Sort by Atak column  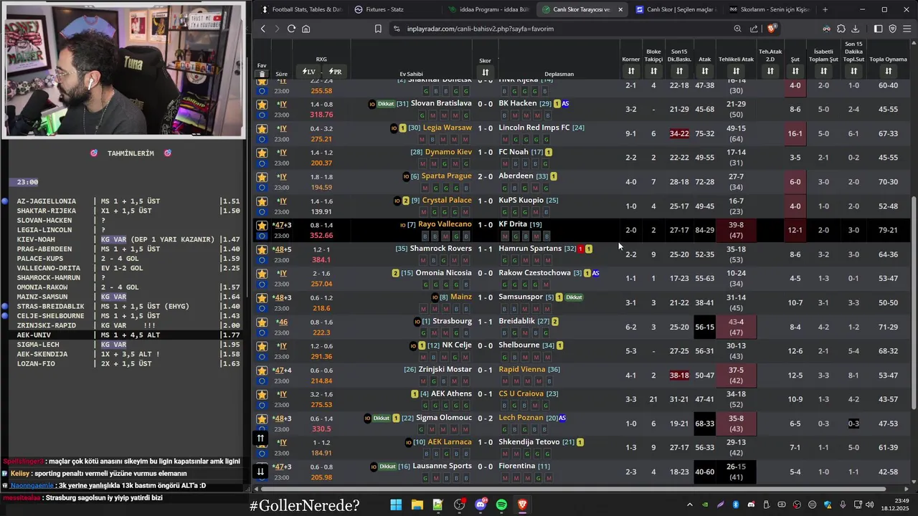coord(705,71)
